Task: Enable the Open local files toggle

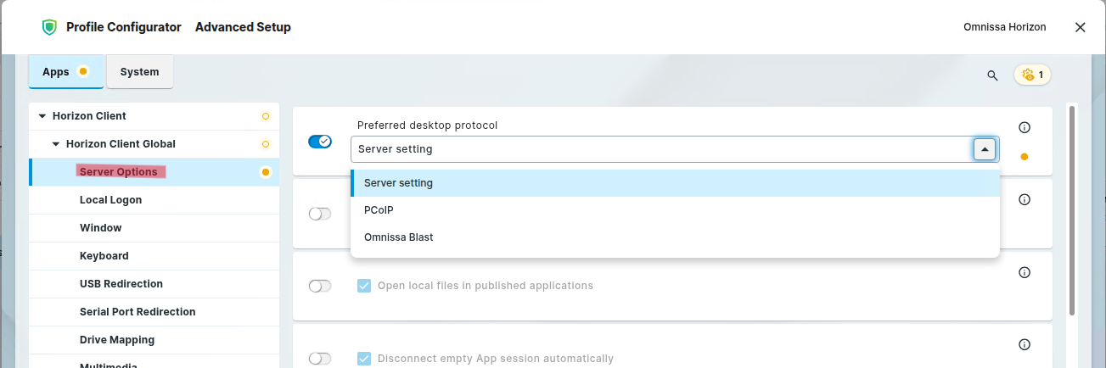Action: coord(320,287)
